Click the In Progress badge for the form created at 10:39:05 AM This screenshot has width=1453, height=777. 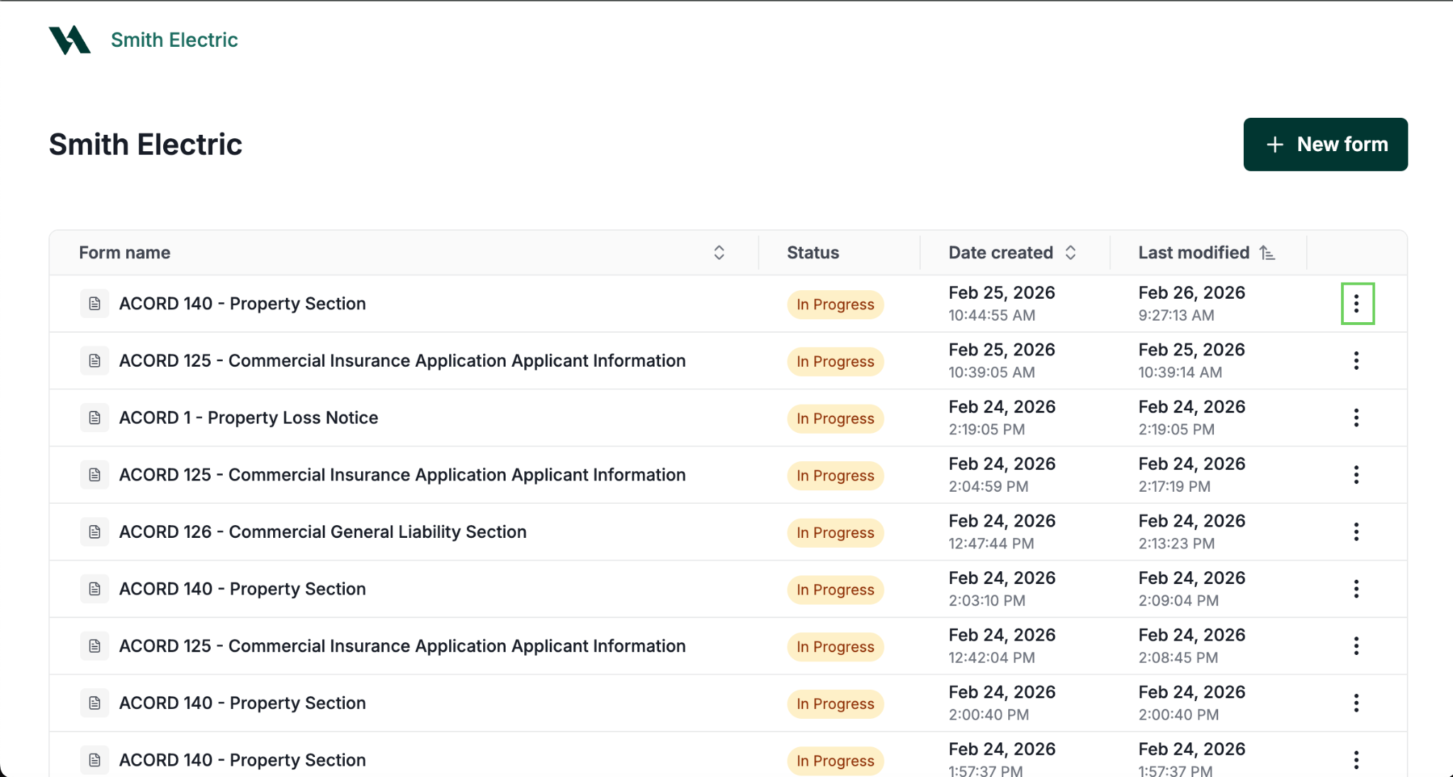[x=835, y=361]
